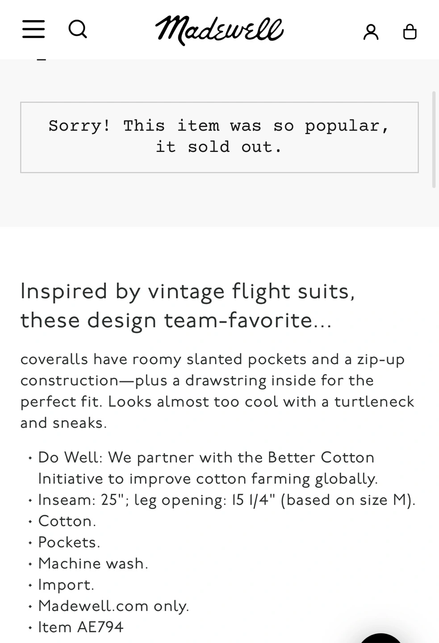
Task: Click the Inseam measurement bullet
Action: (x=226, y=500)
